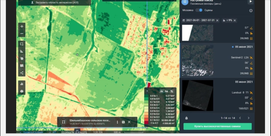Click cloud icon beside 0%
271x136 pixels.
[251, 33]
